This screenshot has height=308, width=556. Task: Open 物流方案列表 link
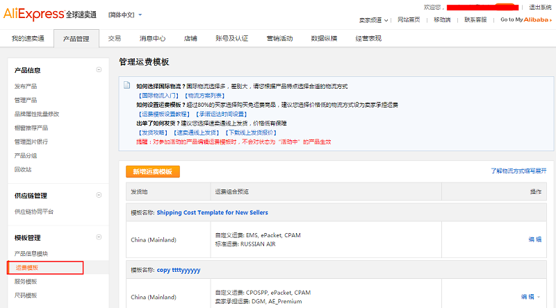pyautogui.click(x=204, y=96)
